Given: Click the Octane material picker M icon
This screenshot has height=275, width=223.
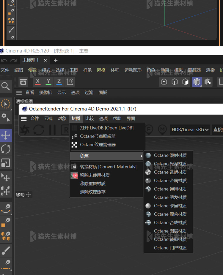Looking at the screenshot, I should tap(162, 129).
